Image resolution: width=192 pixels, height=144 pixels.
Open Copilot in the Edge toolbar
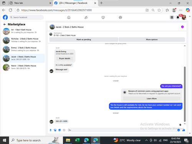click(188, 10)
